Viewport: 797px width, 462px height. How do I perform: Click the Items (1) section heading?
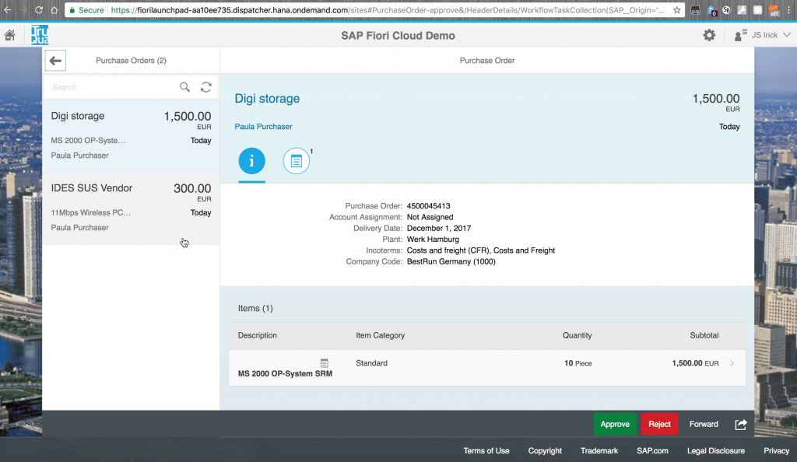tap(255, 308)
